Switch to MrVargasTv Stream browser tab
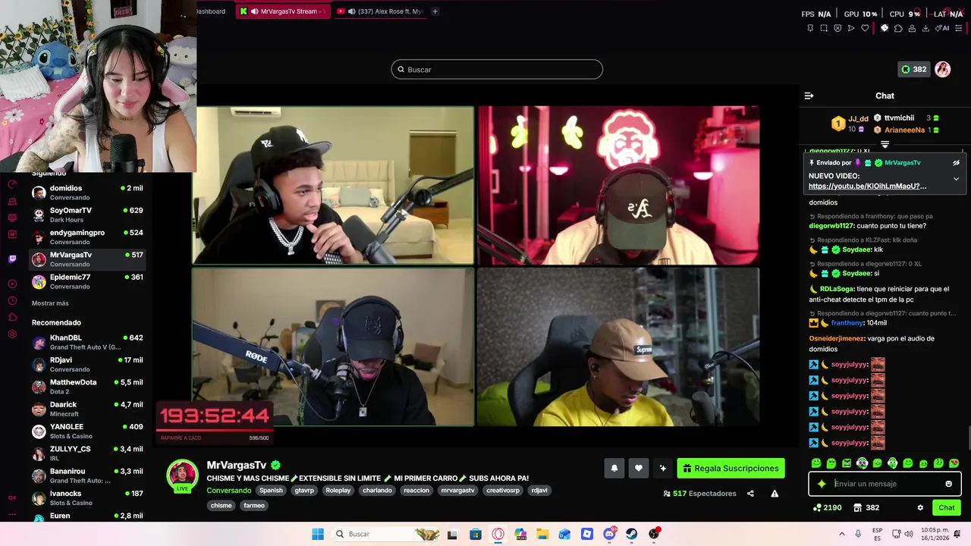The image size is (971, 546). (282, 11)
